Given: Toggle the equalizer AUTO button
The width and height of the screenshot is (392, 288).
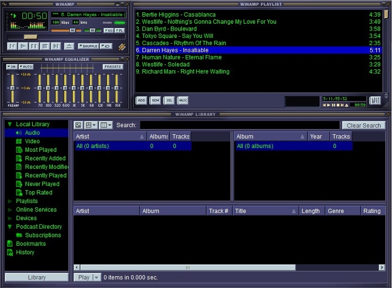Looking at the screenshot, I should pos(26,66).
